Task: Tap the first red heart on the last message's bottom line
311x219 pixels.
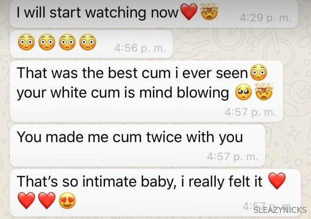Action: [x=26, y=200]
